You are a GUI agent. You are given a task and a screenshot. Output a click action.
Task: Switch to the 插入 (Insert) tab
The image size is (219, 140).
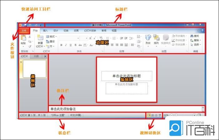point(45,31)
